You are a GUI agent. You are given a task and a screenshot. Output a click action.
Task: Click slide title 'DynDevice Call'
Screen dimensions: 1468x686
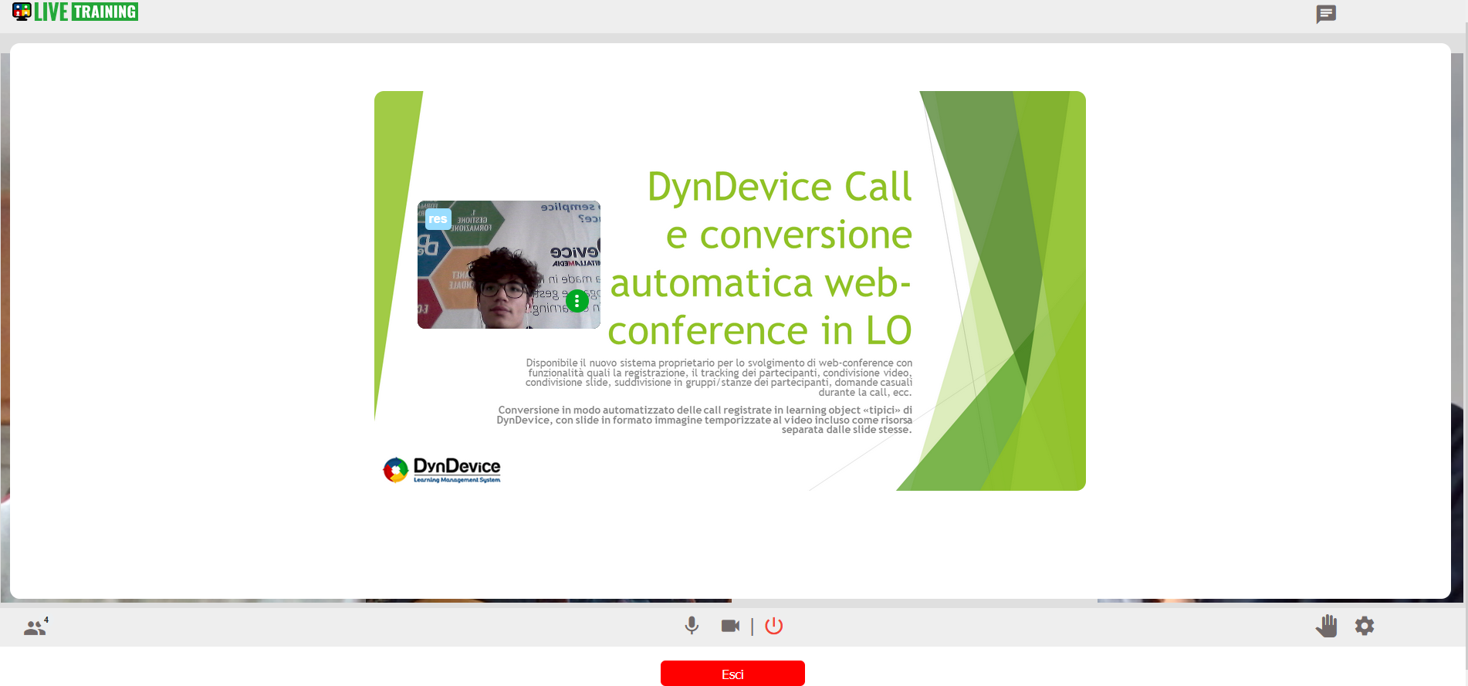[x=780, y=187]
